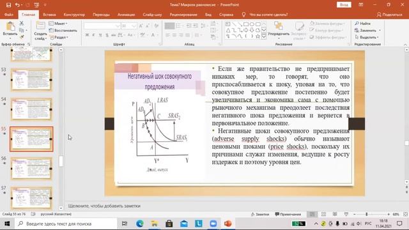The image size is (409, 230).
Task: Click Восстановить to reset the slide
Action: tap(63, 31)
